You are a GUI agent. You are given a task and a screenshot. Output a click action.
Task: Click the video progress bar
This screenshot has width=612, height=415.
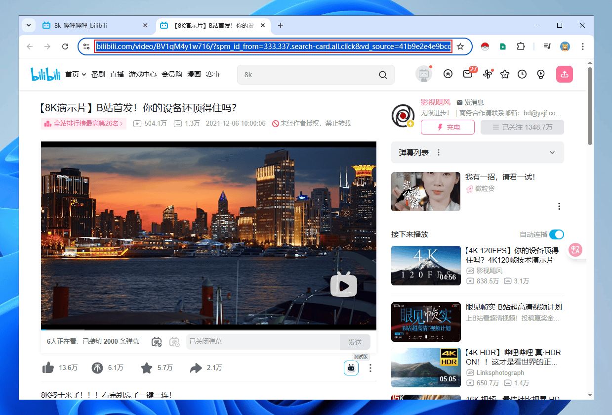pyautogui.click(x=208, y=329)
